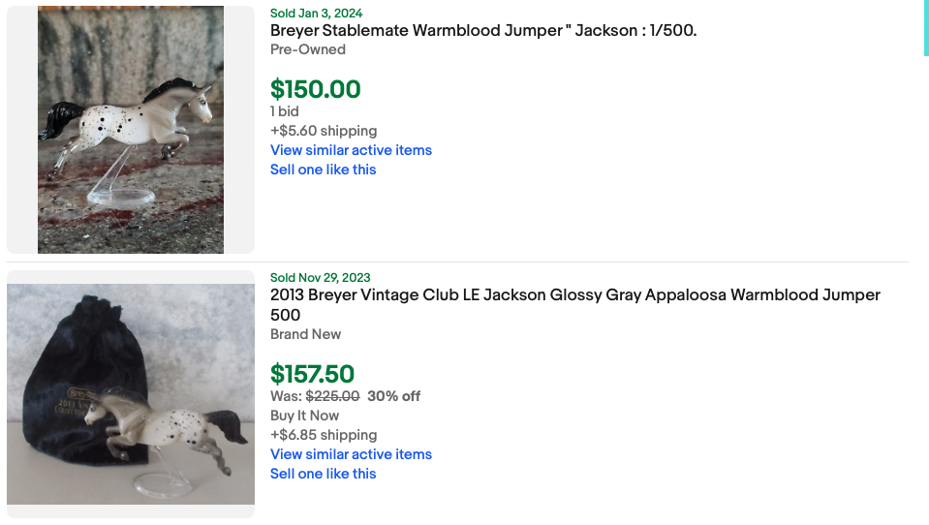929x525 pixels.
Task: Click the $150.00 sold price
Action: 315,89
